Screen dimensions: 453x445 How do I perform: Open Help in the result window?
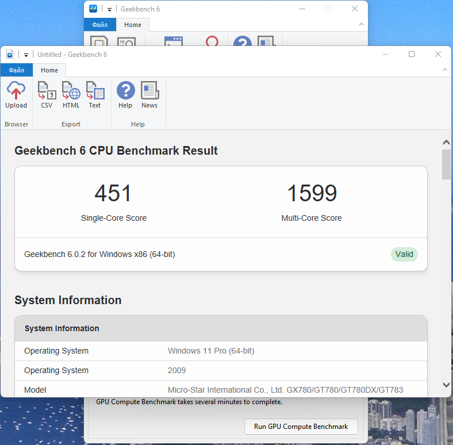tap(125, 95)
